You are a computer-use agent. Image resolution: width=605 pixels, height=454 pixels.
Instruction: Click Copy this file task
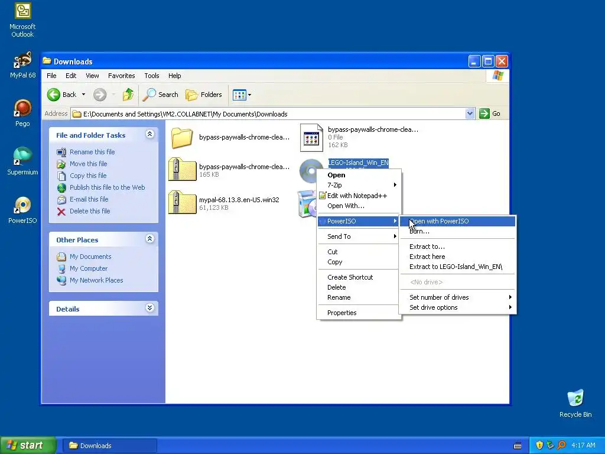tap(88, 176)
